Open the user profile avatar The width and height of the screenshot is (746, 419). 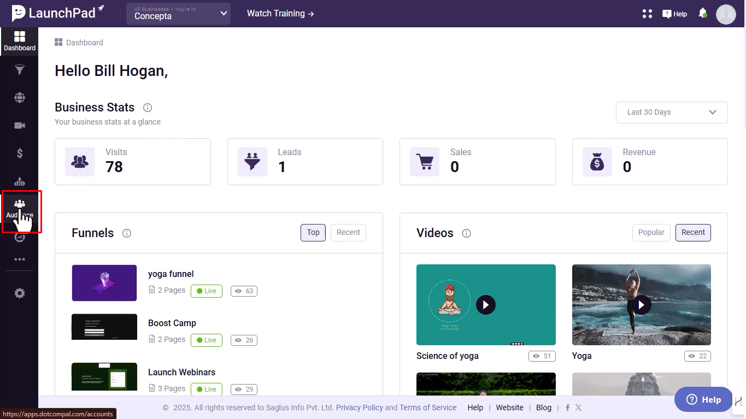tap(726, 14)
